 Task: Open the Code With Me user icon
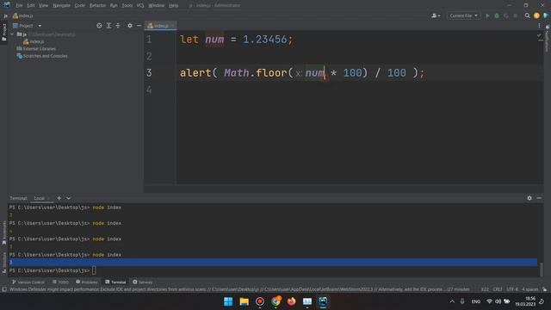[436, 15]
